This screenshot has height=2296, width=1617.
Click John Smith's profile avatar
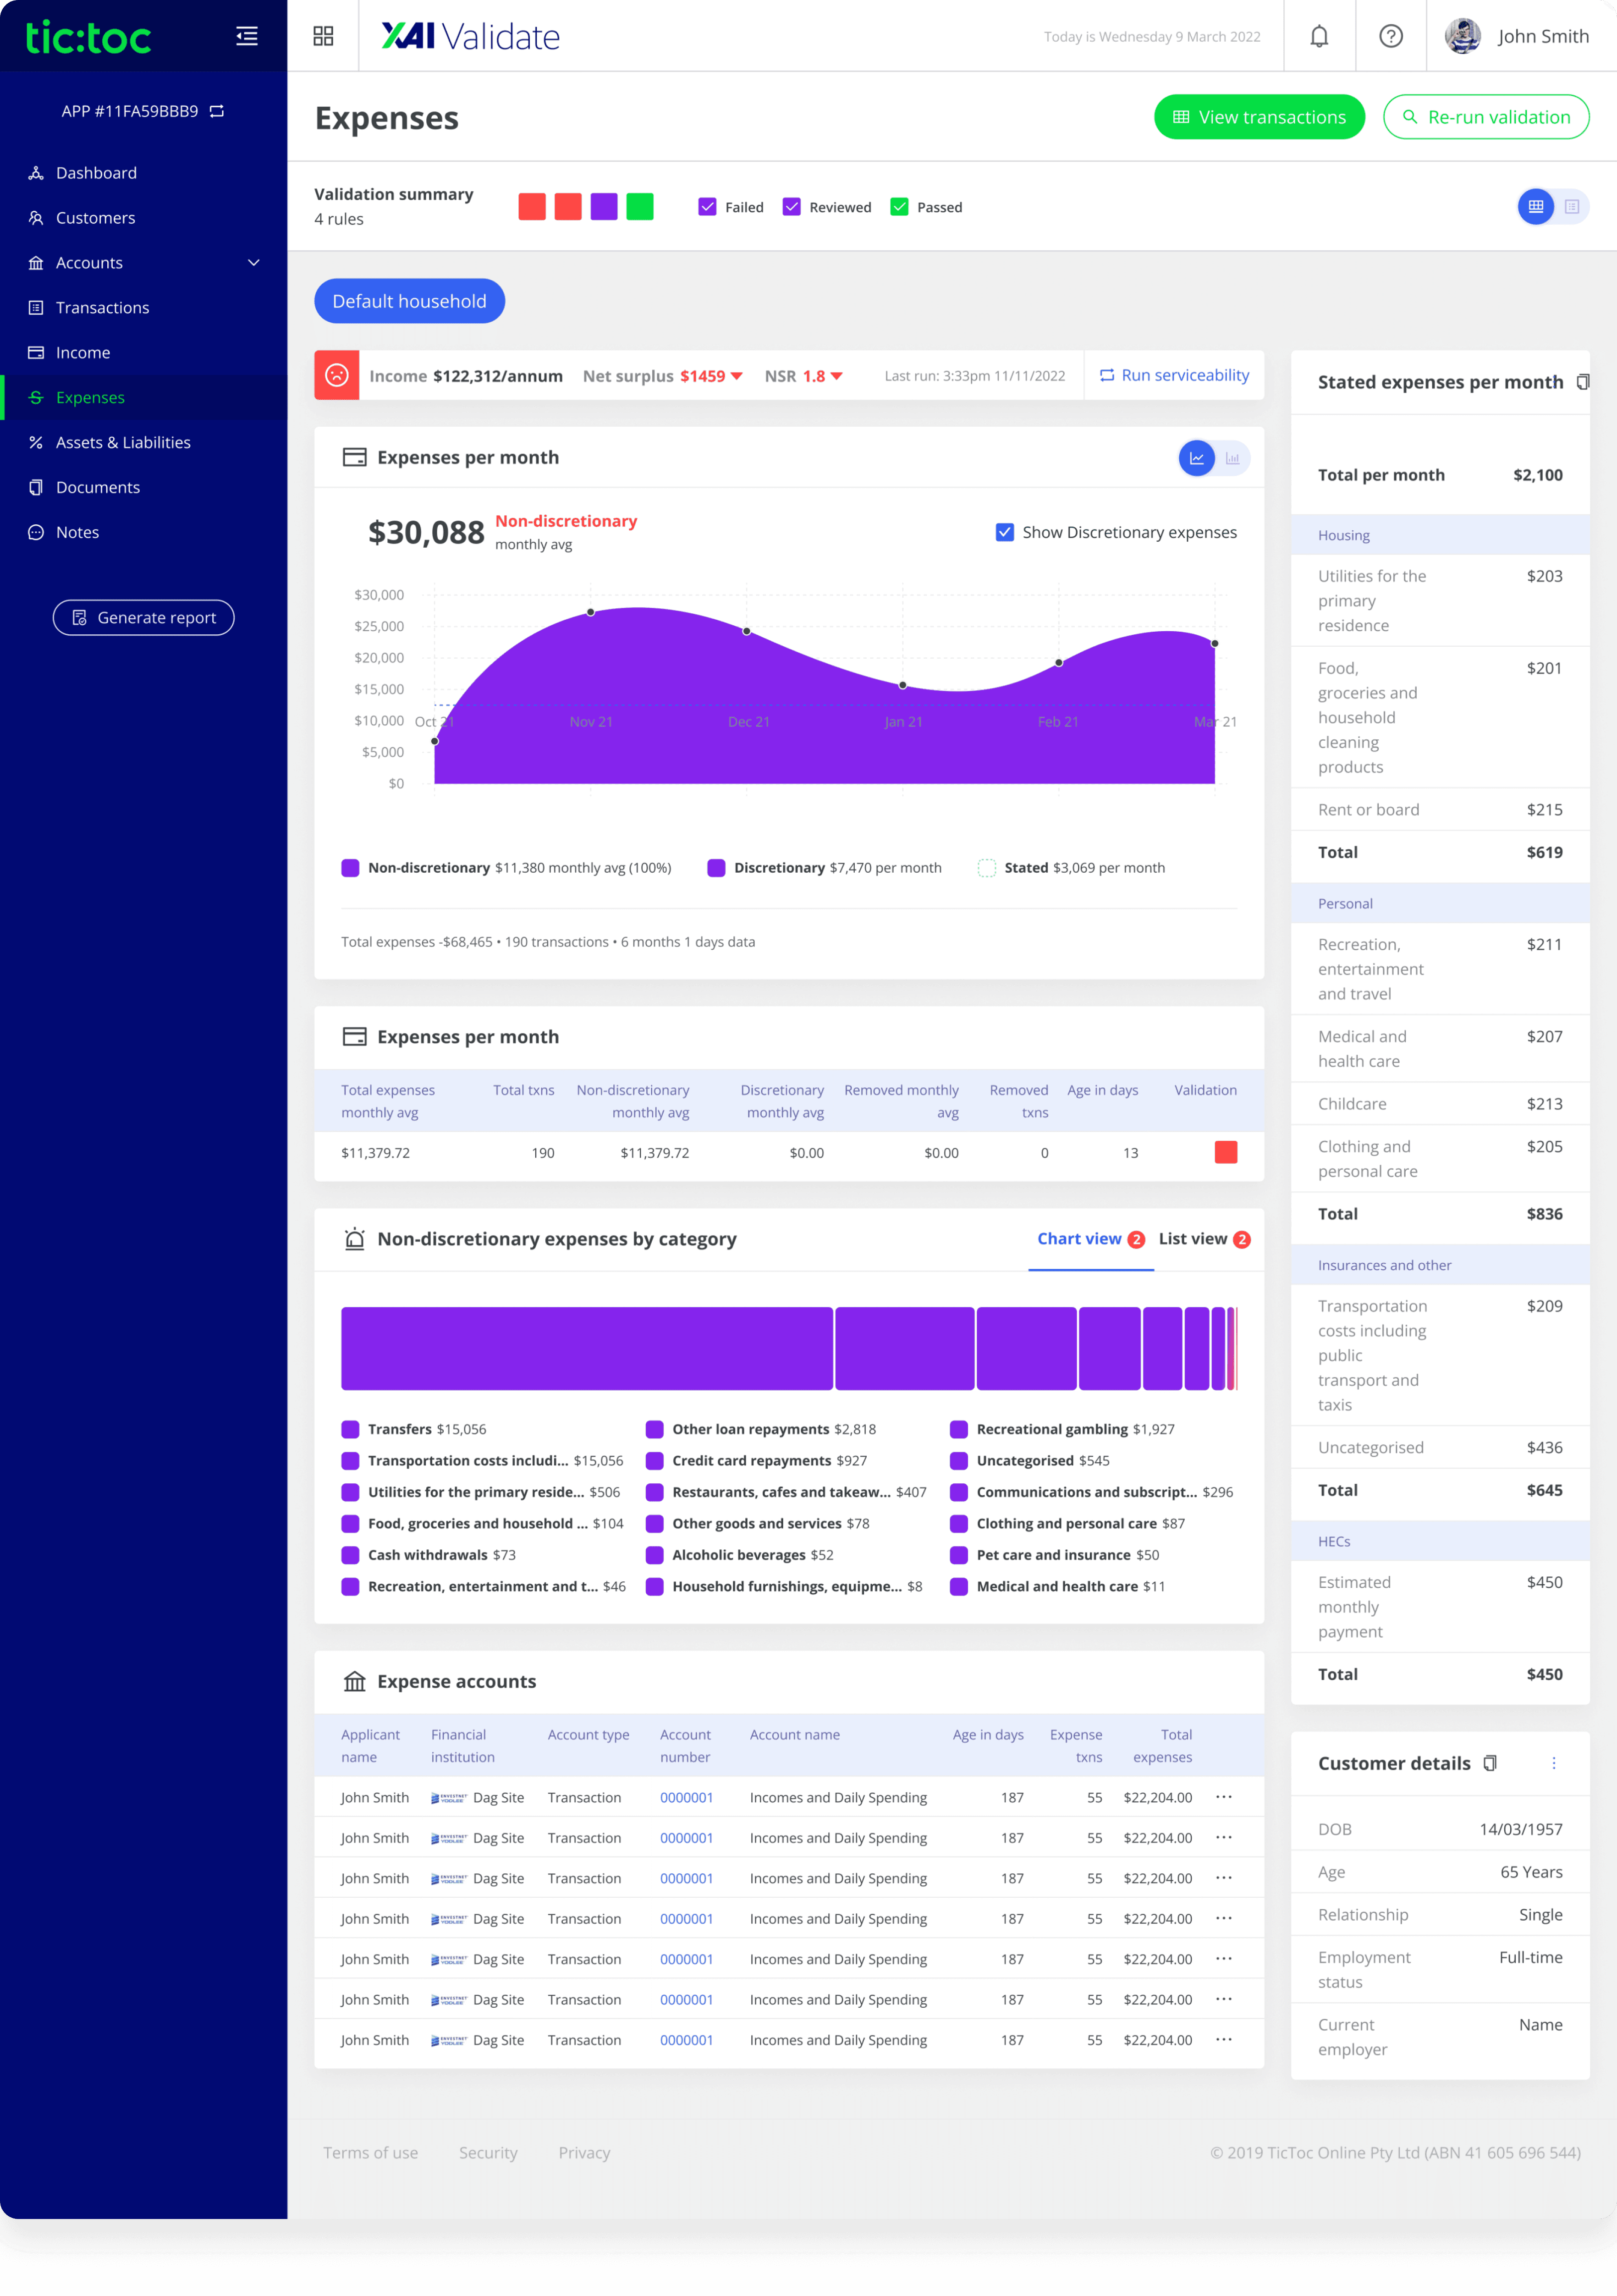[x=1463, y=36]
